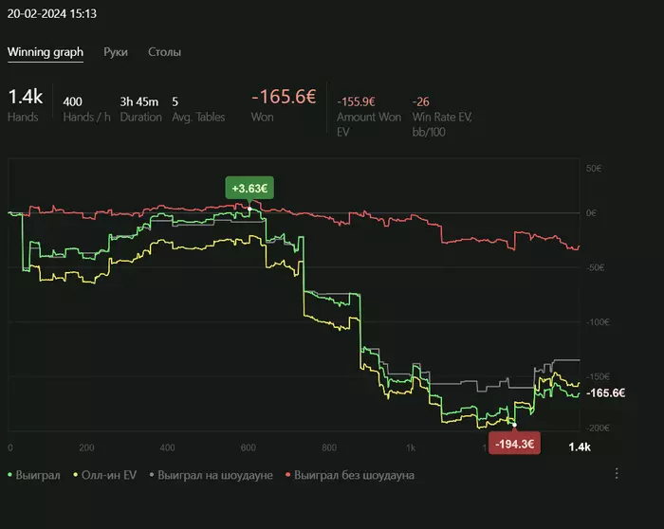Screen dimensions: 664x529
Task: Click the -26 Win Rate EV value
Action: click(x=420, y=102)
